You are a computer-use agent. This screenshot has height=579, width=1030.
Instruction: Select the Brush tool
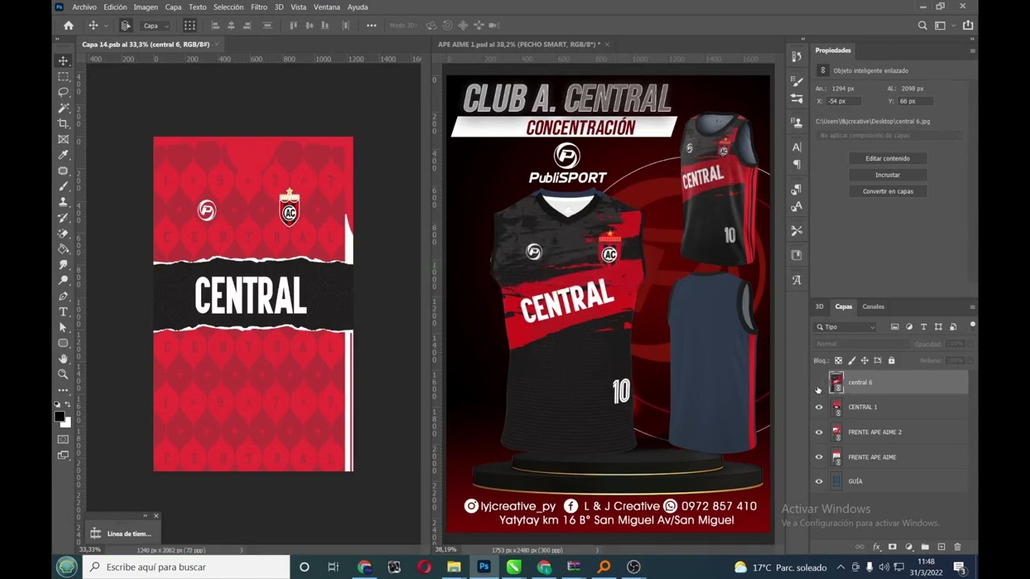click(x=63, y=187)
